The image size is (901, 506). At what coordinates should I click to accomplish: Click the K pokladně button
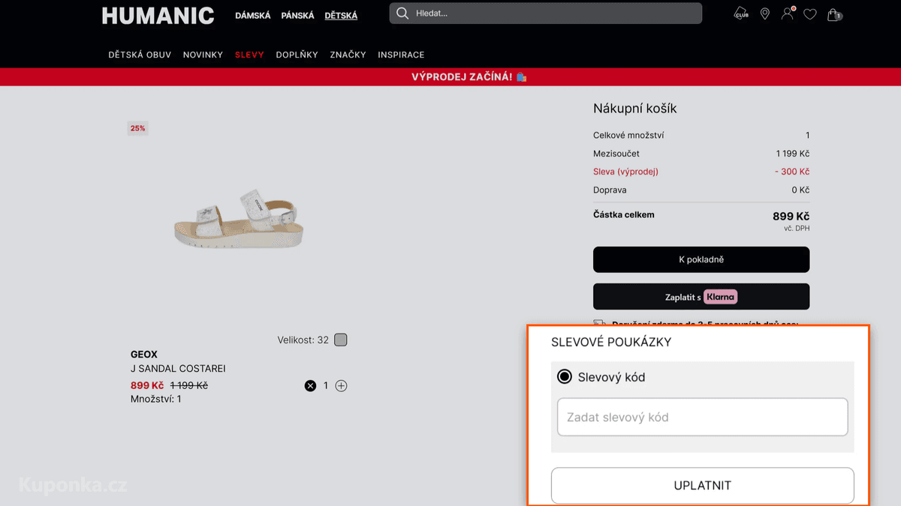point(701,259)
